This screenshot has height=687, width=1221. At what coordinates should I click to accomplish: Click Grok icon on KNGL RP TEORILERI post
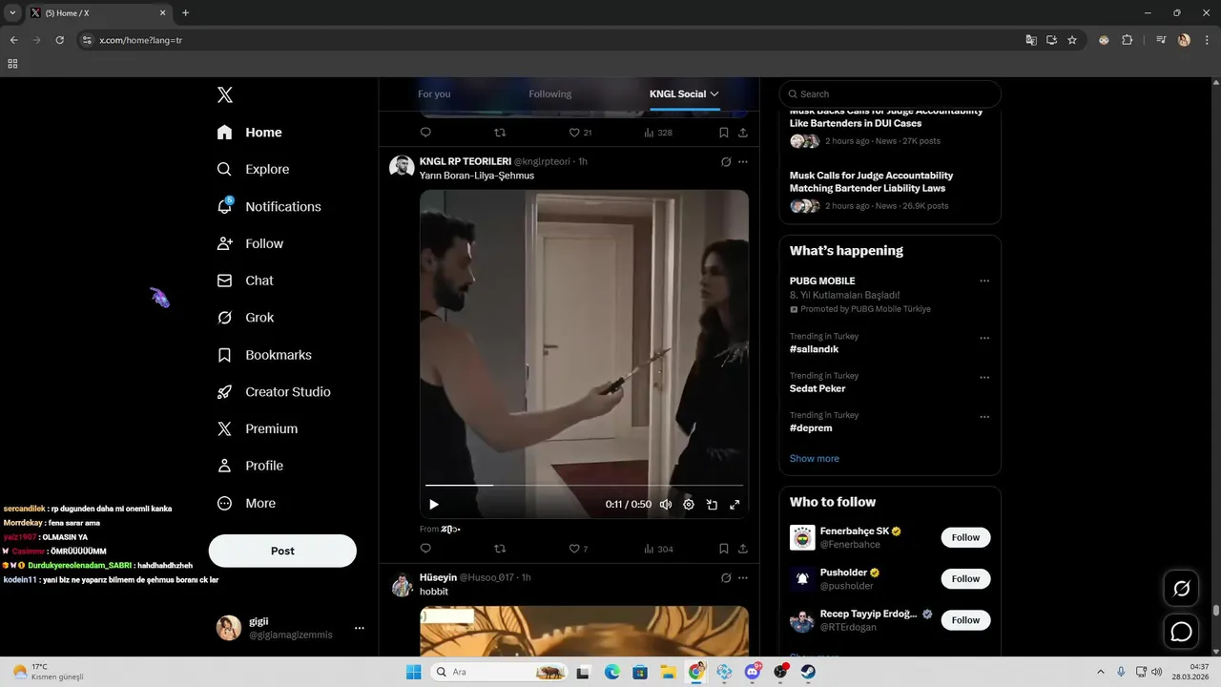[x=726, y=162]
